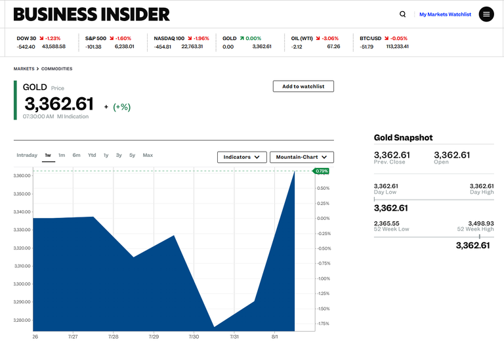Viewport: 504px width, 348px height.
Task: Click the Business Insider logo
Action: pyautogui.click(x=91, y=14)
